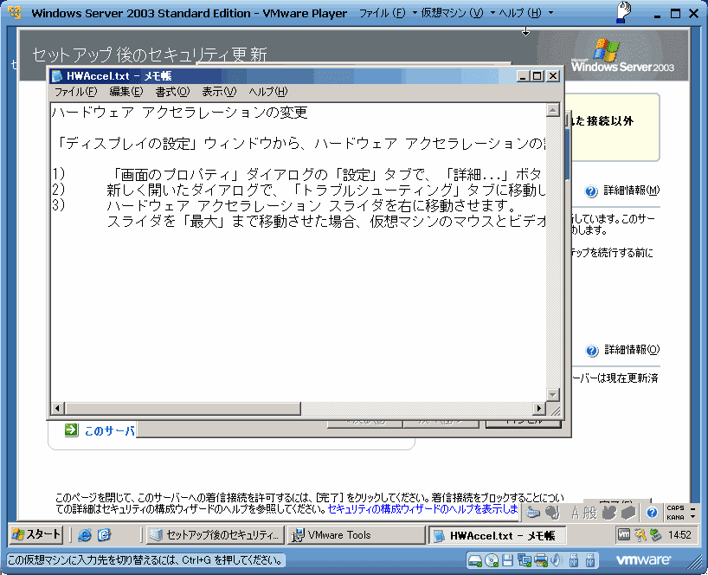708x575 pixels.
Task: Click Notepad vertical scrollbar down arrow
Action: tap(553, 394)
